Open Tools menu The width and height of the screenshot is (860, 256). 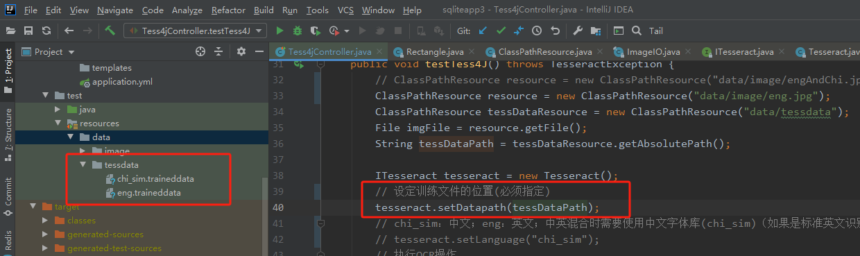click(x=318, y=10)
